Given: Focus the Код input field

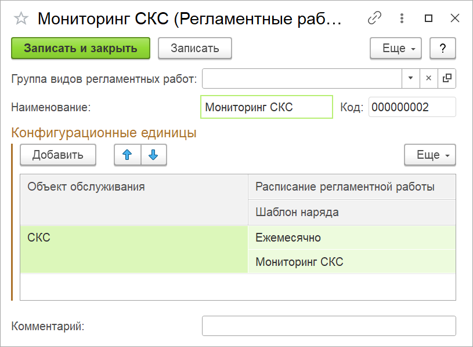Looking at the screenshot, I should tap(411, 107).
